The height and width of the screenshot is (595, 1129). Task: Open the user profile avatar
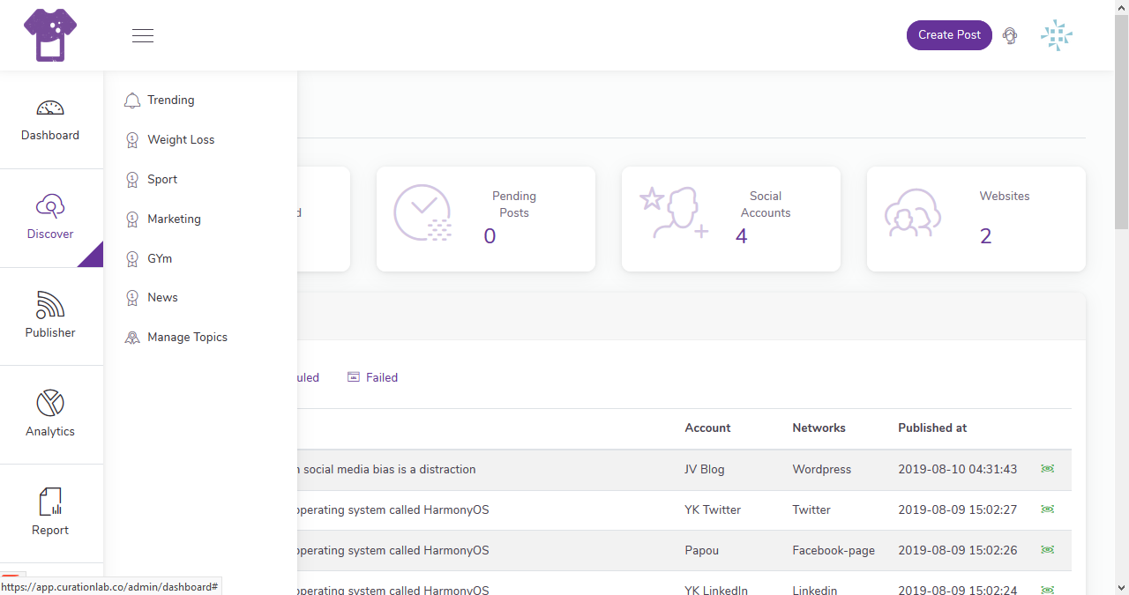click(1056, 35)
